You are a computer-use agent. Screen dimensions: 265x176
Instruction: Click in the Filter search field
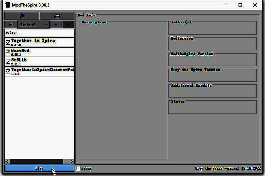point(39,33)
